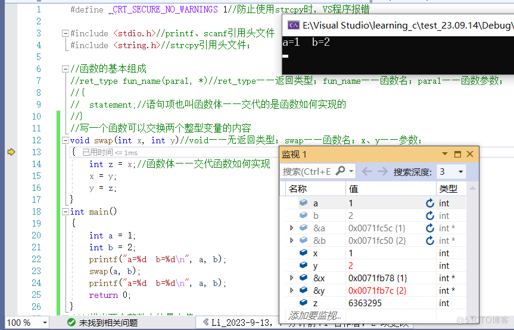Screen dimensions: 514x330
Task: Open the search options dropdown arrow
Action: point(351,171)
